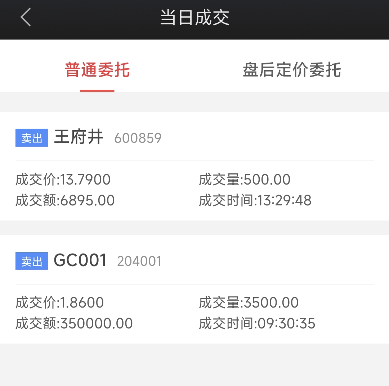Switch to the 普通委托 tab
This screenshot has height=386, width=389.
[97, 70]
